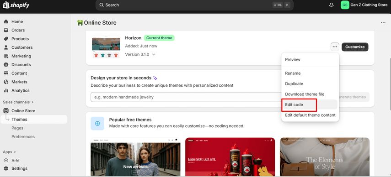Open the Gen Z Clothing Store name
This screenshot has width=391, height=177.
click(x=369, y=5)
